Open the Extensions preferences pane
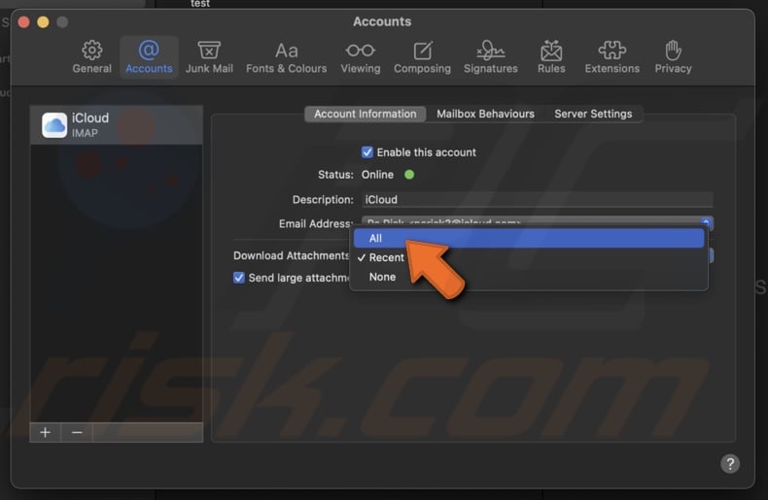 (611, 57)
